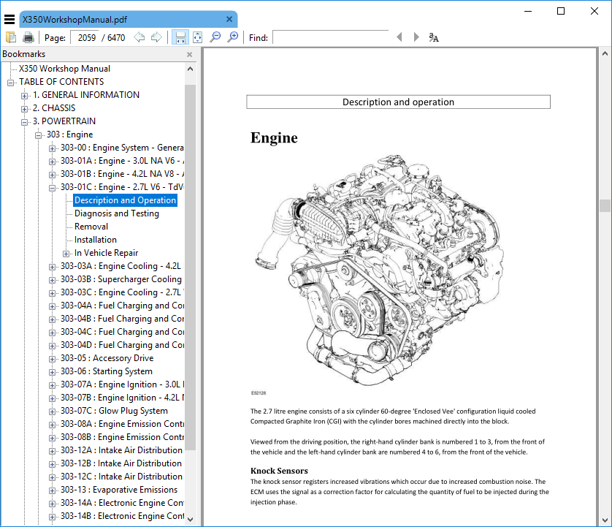The width and height of the screenshot is (612, 527).
Task: Collapse 3. POWERTRAIN bookmark
Action: tap(24, 122)
